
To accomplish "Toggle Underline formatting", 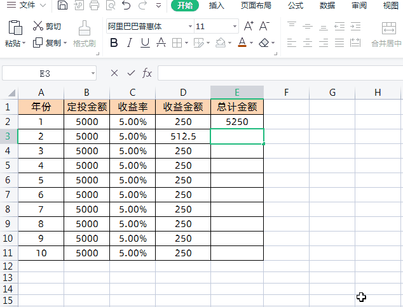I will [145, 43].
